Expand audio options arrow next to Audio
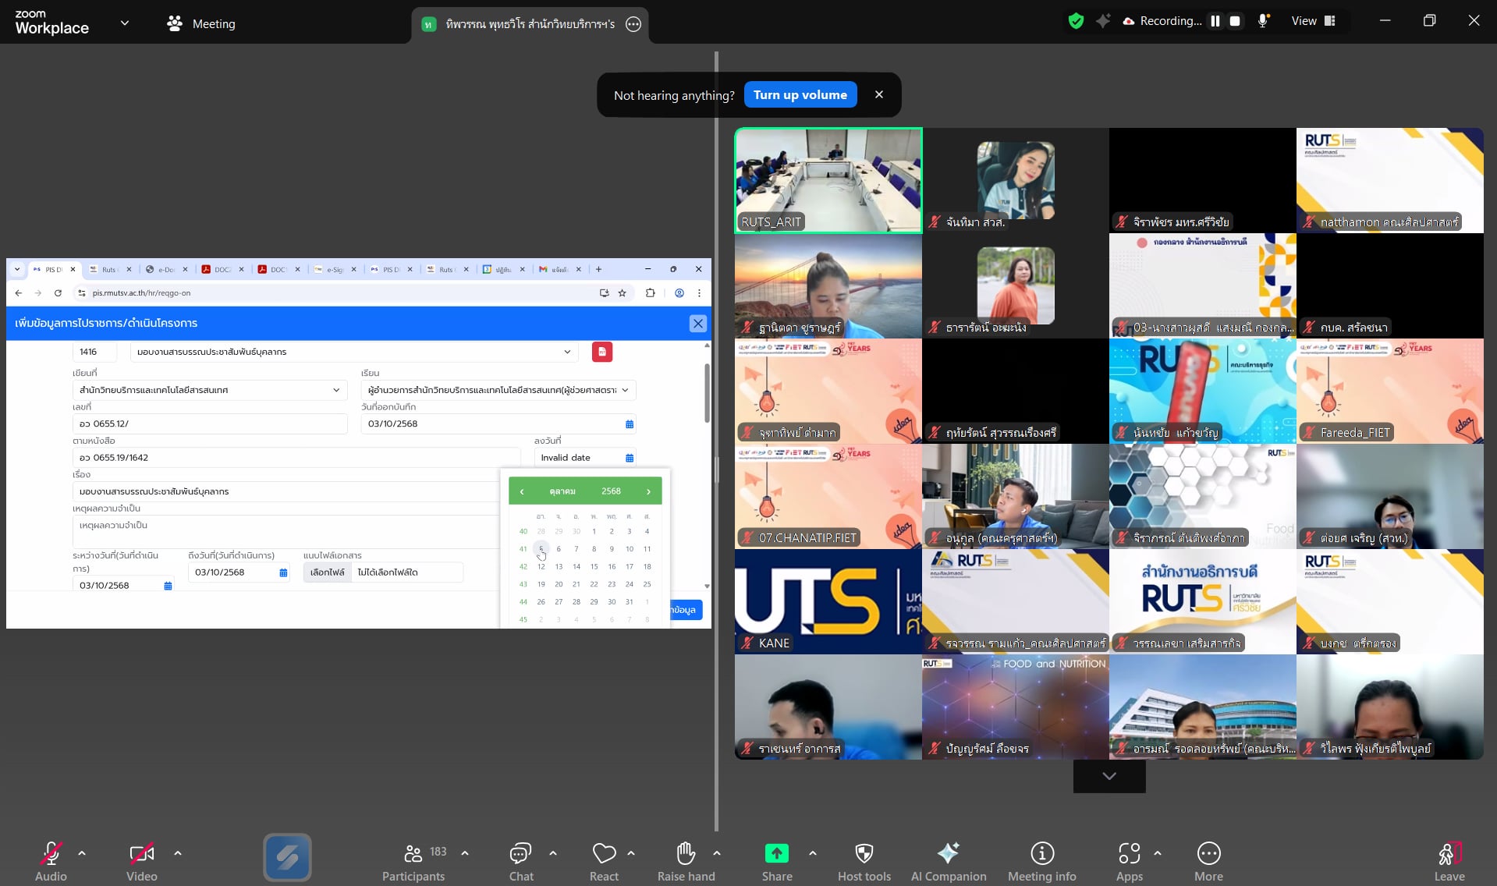 coord(82,853)
